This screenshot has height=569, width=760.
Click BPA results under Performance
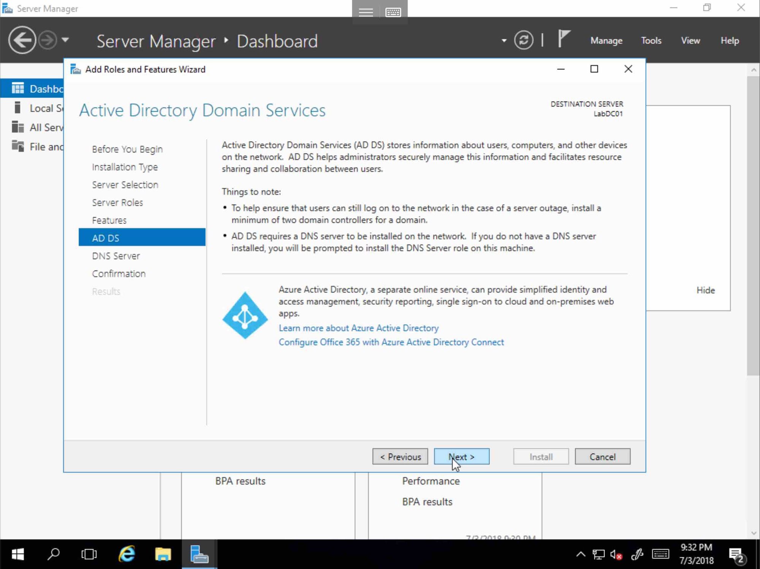tap(427, 502)
